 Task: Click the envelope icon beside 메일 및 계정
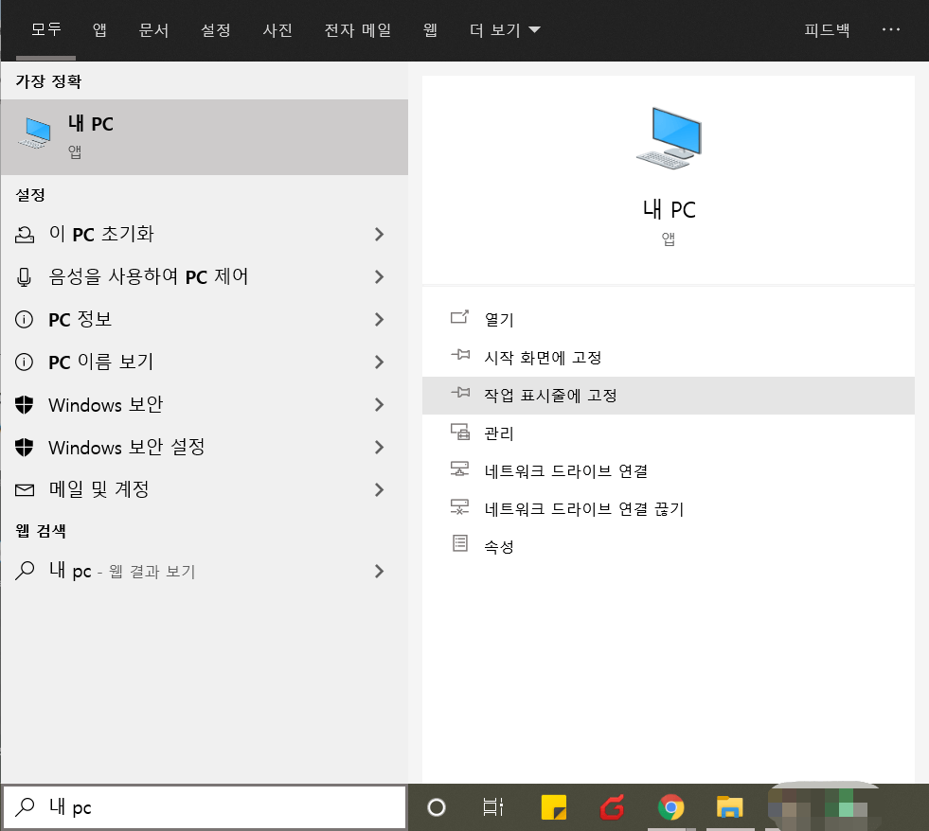[x=26, y=489]
